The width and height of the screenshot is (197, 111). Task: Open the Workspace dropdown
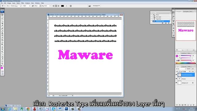96,6
